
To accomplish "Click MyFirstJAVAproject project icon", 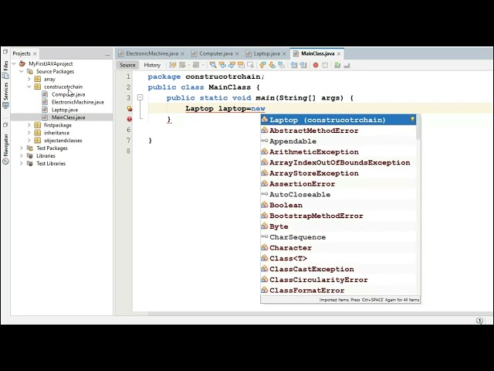I will pos(22,63).
